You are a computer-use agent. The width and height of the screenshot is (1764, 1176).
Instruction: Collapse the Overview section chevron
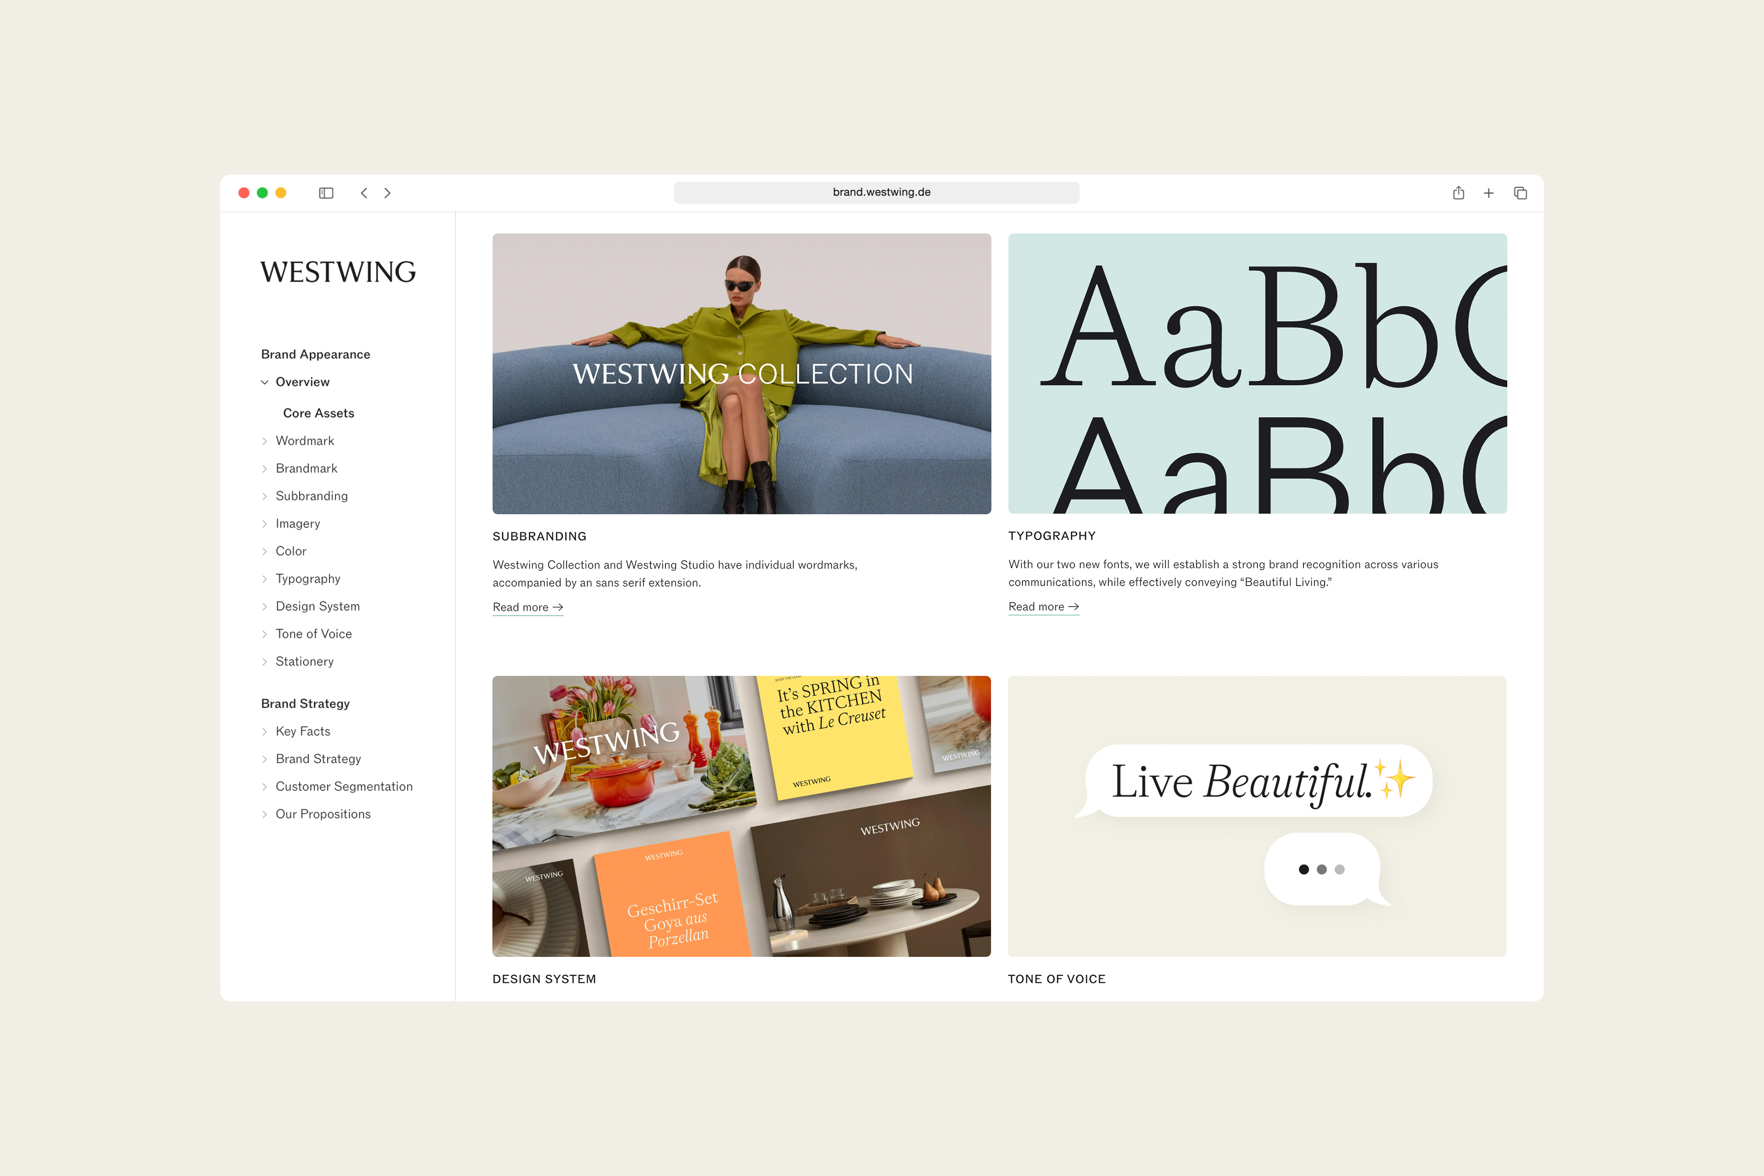point(265,383)
